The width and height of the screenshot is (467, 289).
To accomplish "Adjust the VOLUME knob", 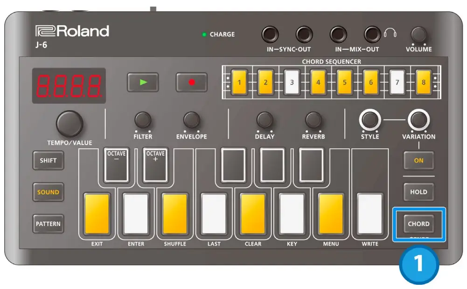I will click(x=419, y=34).
